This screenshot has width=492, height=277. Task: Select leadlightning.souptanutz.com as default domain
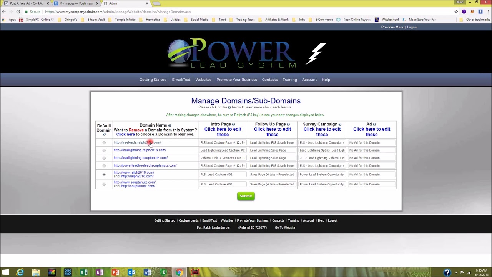(x=104, y=158)
